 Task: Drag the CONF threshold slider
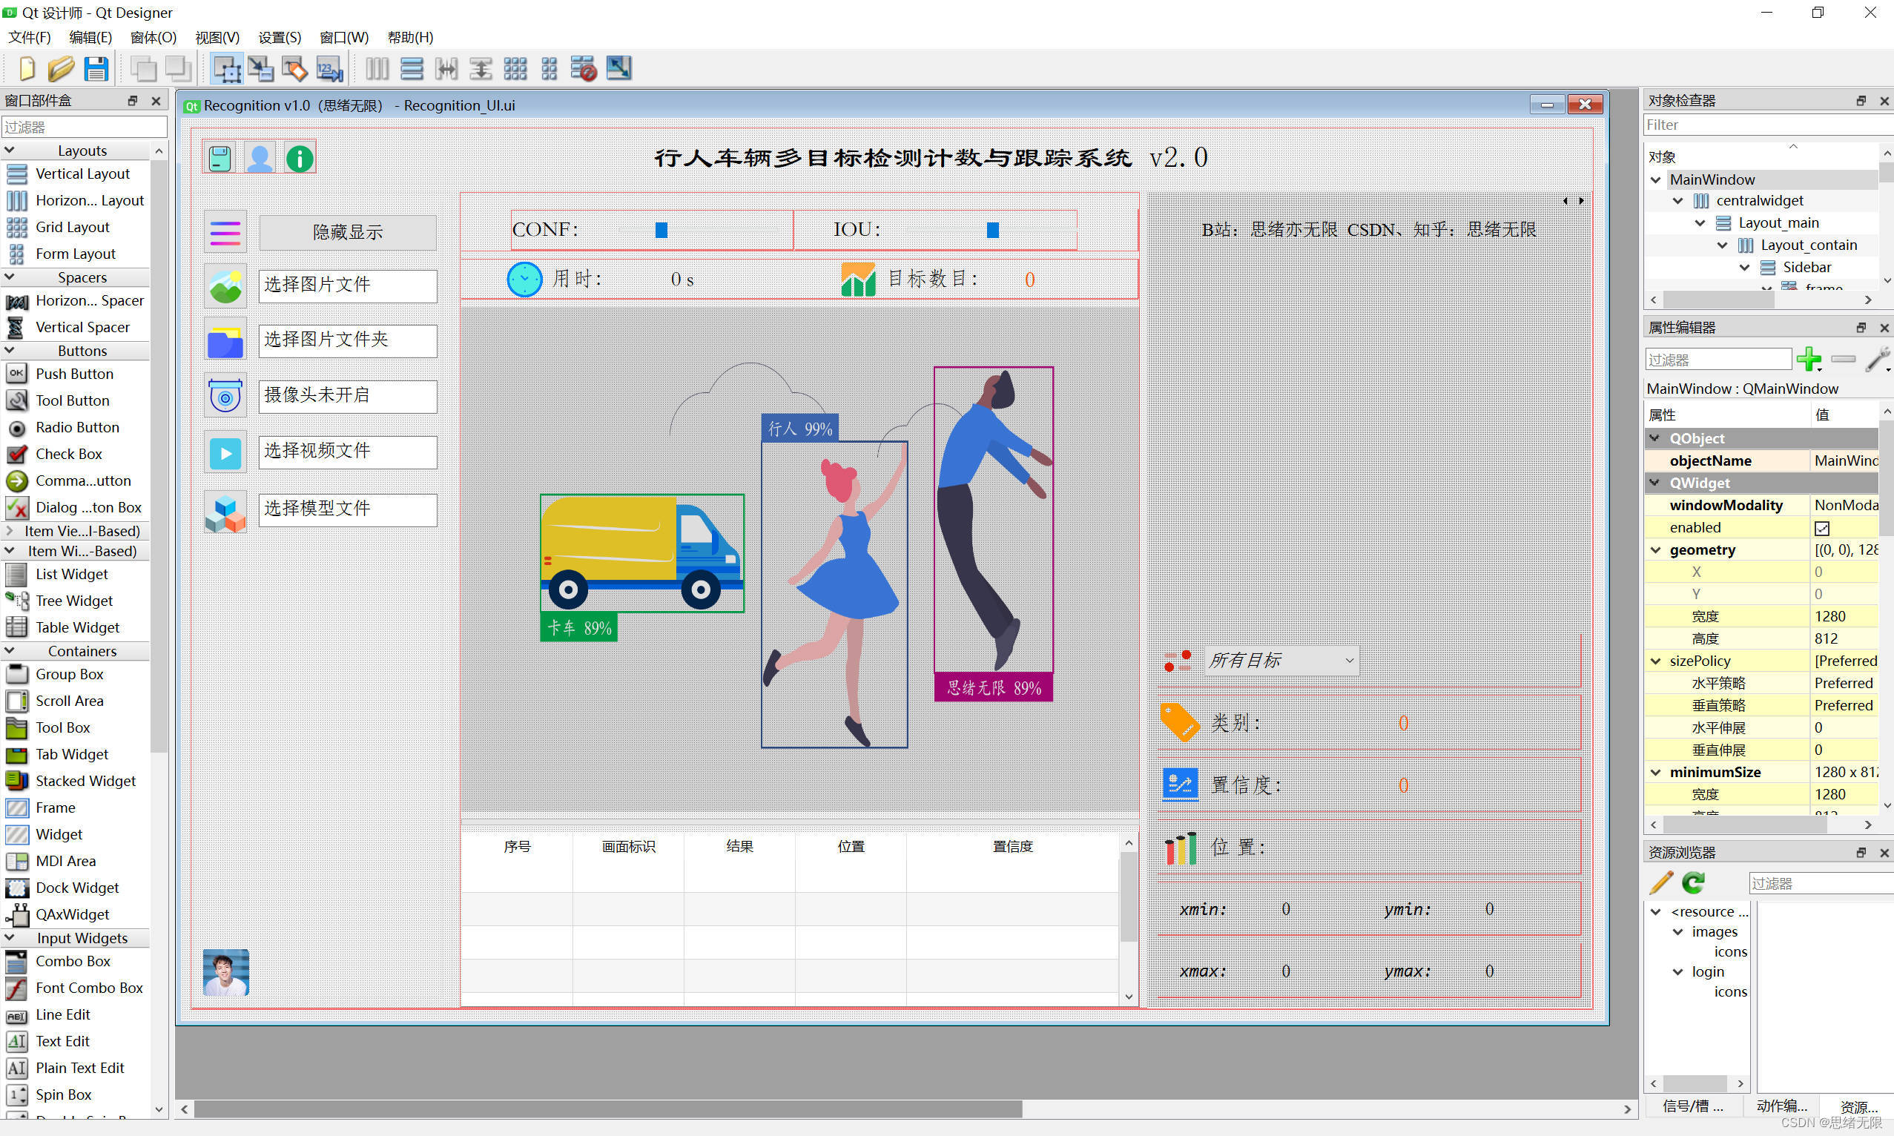662,230
